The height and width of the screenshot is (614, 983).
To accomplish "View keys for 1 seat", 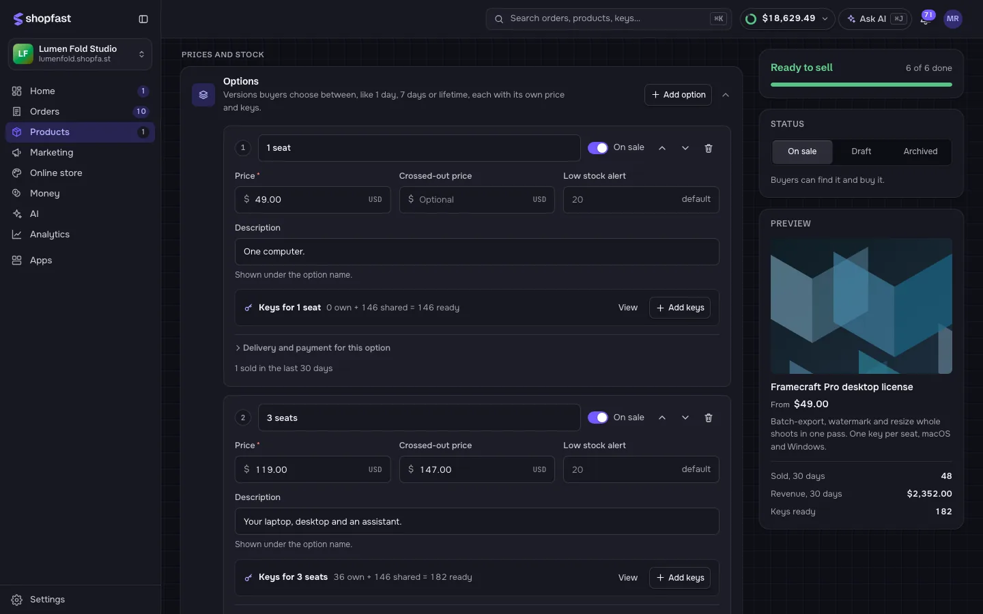I will [628, 308].
